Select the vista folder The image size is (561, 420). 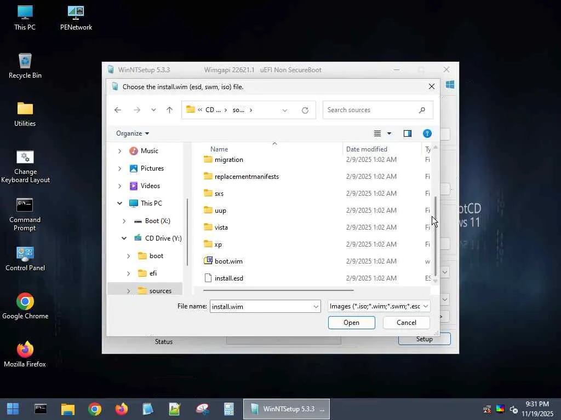click(221, 227)
